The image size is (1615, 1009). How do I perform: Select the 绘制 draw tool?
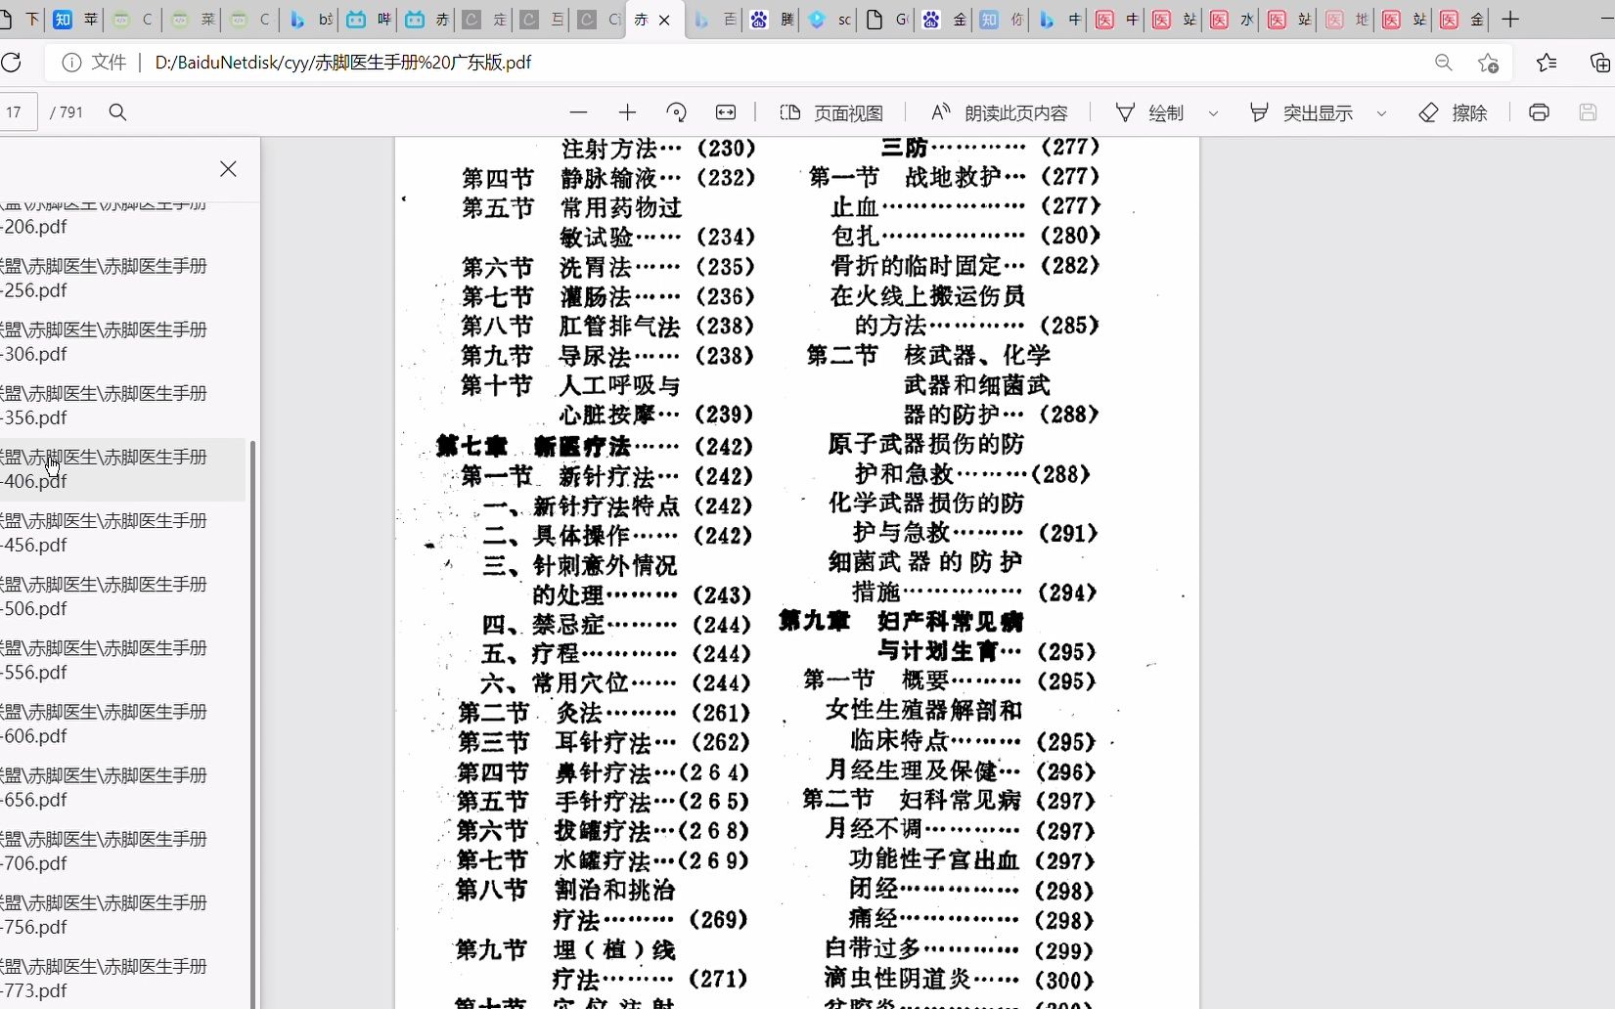(x=1149, y=112)
